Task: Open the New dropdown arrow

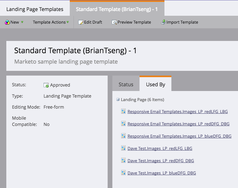Action: click(22, 22)
